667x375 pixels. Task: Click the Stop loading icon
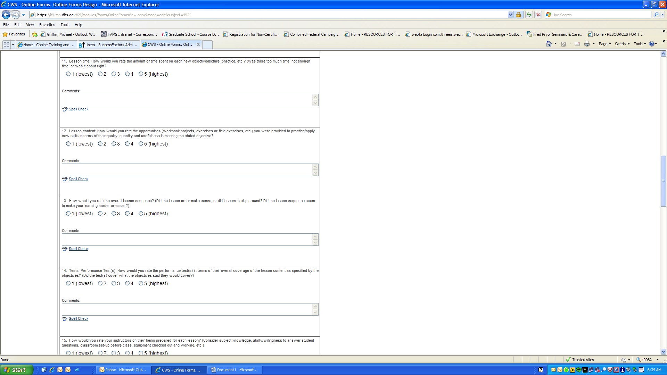[538, 15]
